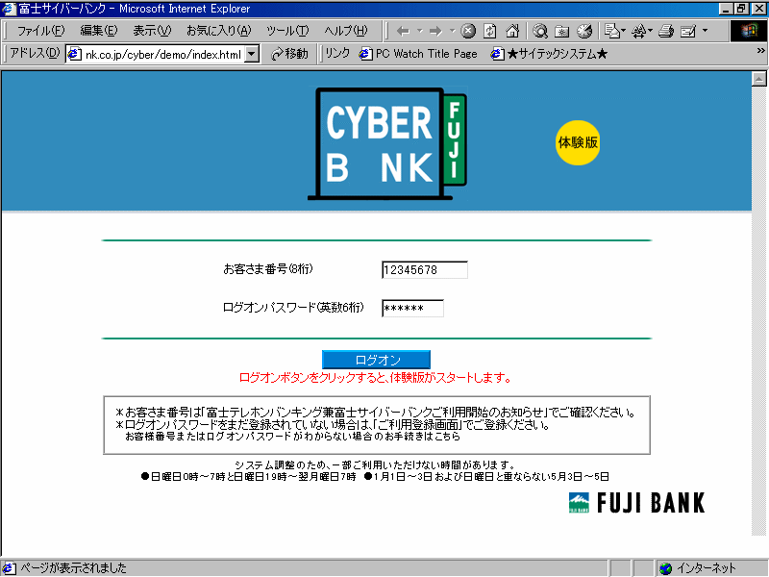Expand the Mail button dropdown arrow
Screen dimensions: 769x577
tap(623, 31)
